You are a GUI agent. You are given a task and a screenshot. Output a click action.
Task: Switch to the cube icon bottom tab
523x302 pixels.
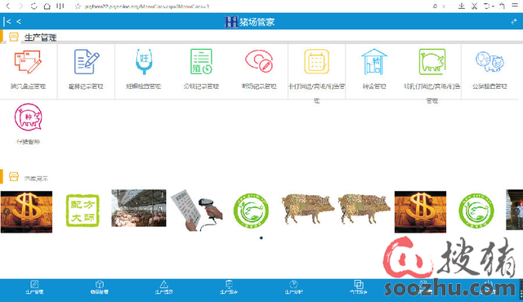point(100,287)
